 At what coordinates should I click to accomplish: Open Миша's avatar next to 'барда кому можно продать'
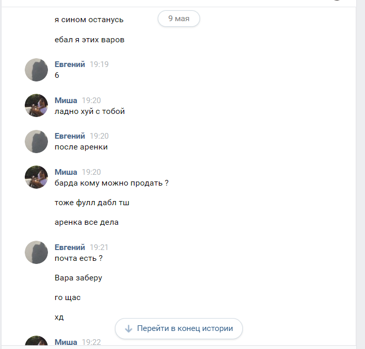pyautogui.click(x=36, y=177)
